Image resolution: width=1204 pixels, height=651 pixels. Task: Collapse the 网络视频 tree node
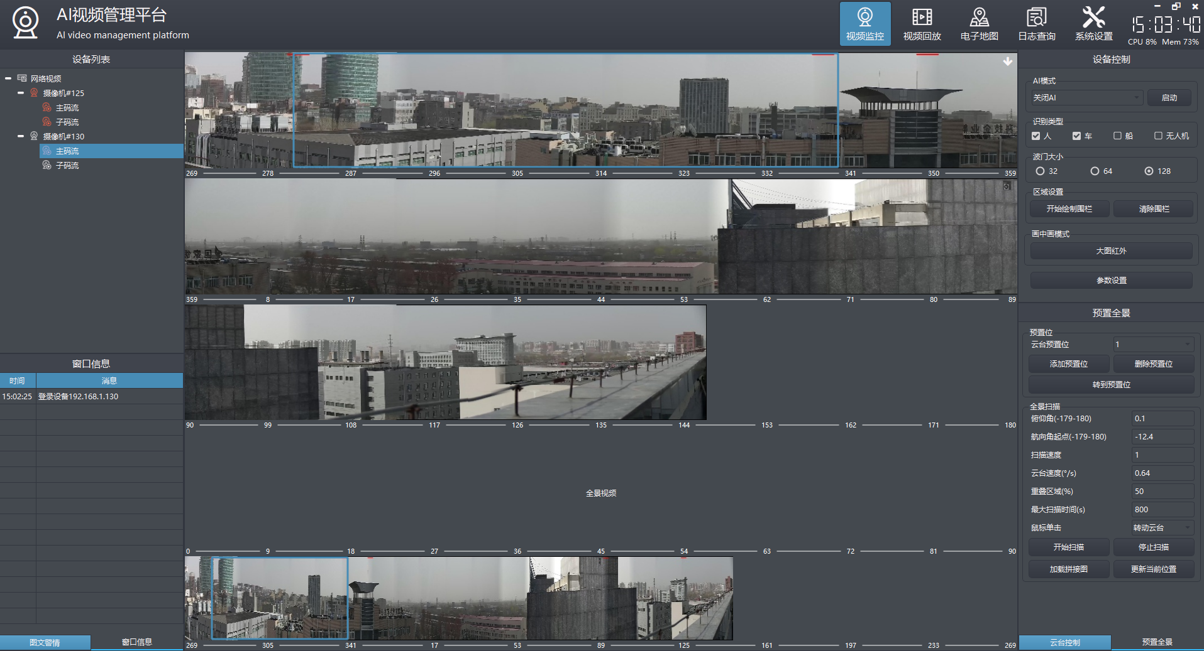[x=8, y=78]
